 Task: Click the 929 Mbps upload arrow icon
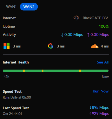point(90,114)
